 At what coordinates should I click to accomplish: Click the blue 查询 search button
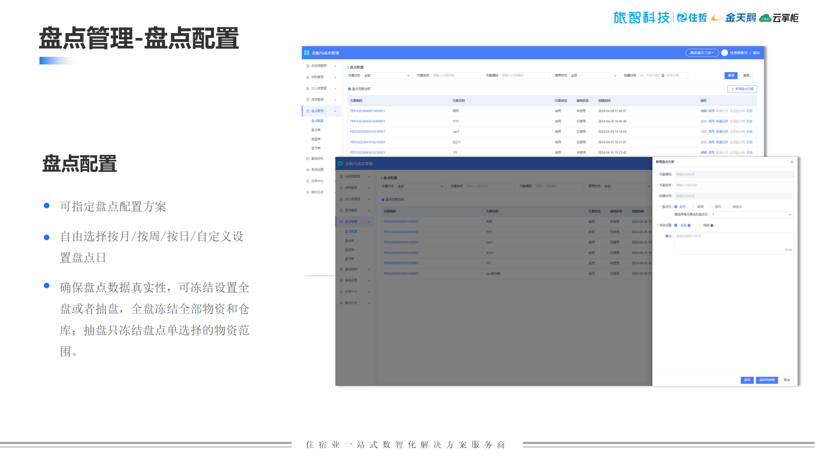(x=731, y=75)
